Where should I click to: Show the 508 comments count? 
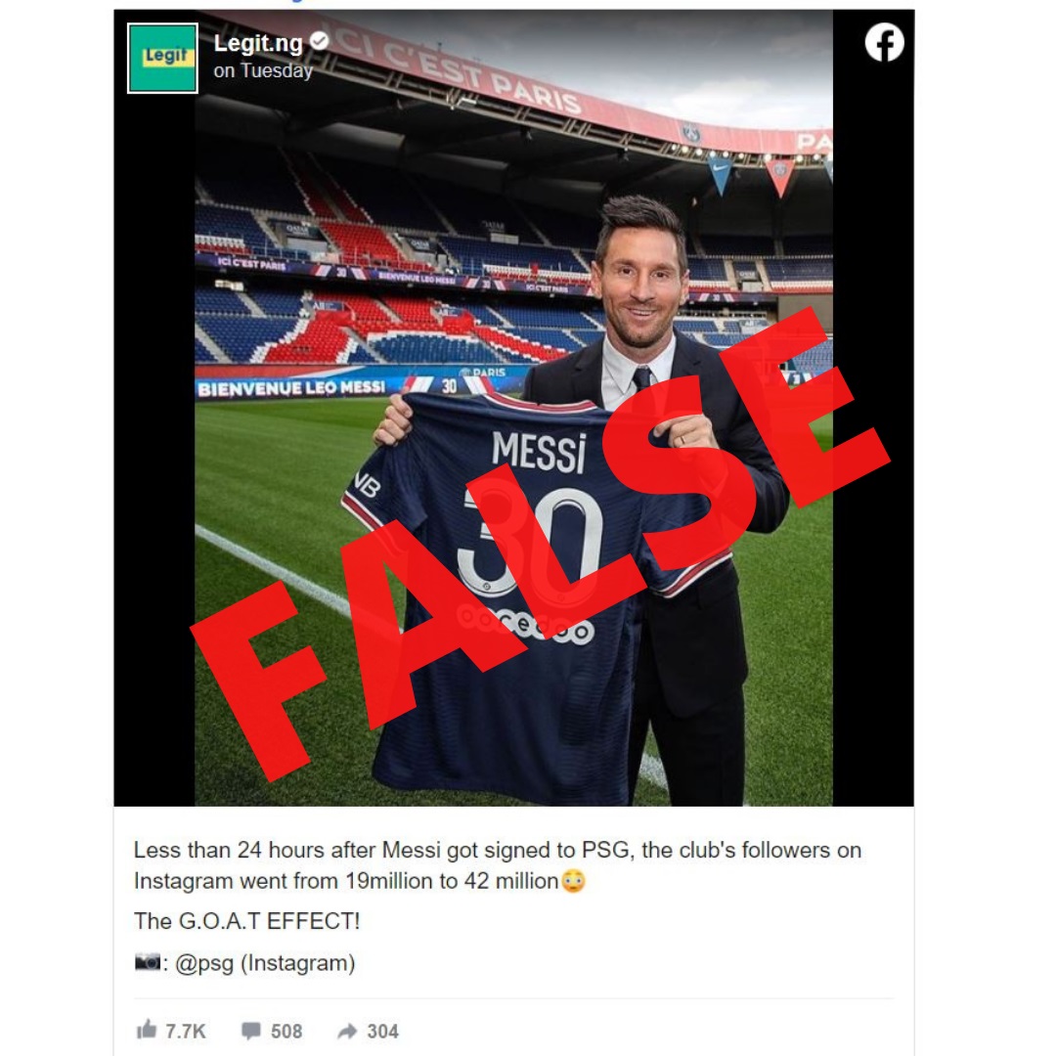click(x=286, y=1032)
